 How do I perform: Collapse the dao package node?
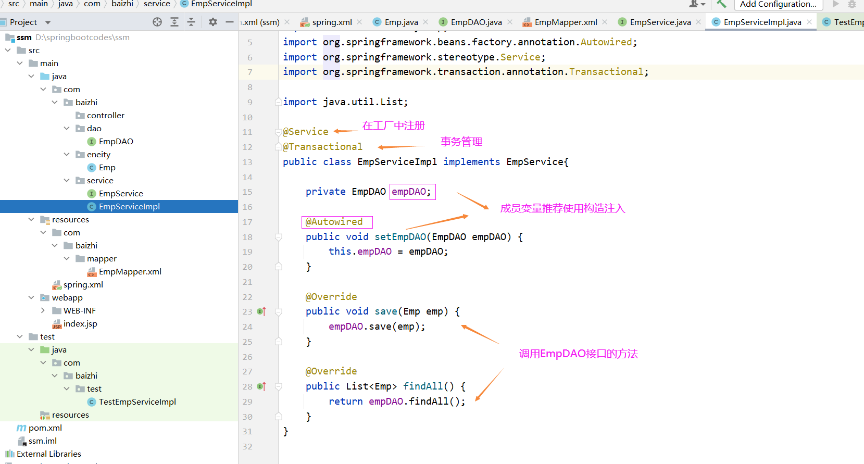click(x=67, y=128)
